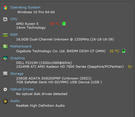Click the 32 °C motherboard temperature reading
The height and width of the screenshot is (117, 135).
[x=115, y=51]
